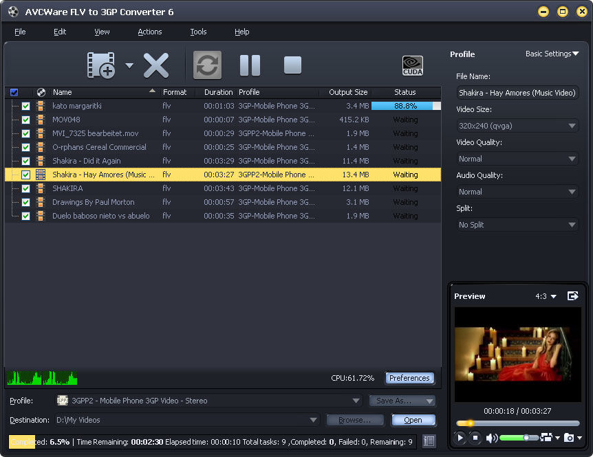Image resolution: width=593 pixels, height=457 pixels.
Task: Uncheck the MOV048 checkbox
Action: (25, 120)
